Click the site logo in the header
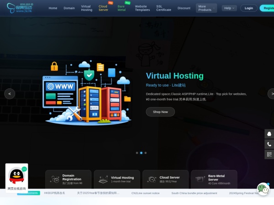The width and height of the screenshot is (274, 205). point(23,8)
